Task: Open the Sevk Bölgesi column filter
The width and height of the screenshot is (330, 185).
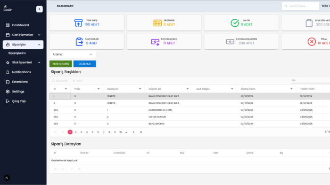Action: click(232, 89)
